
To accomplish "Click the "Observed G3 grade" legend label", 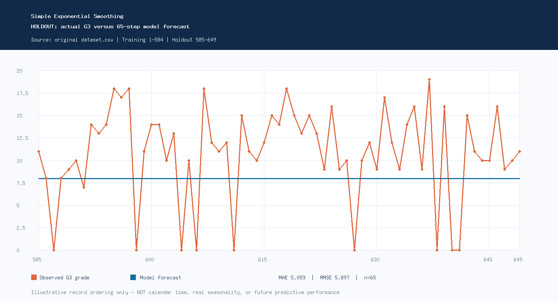I will pos(65,278).
